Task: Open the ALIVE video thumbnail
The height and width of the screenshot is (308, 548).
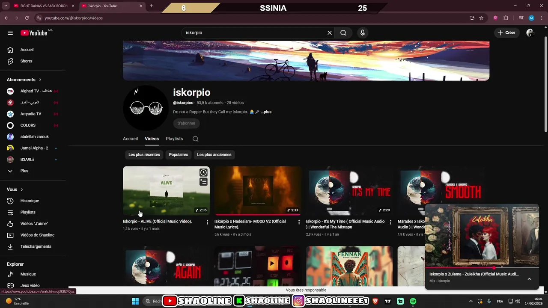Action: [x=166, y=191]
